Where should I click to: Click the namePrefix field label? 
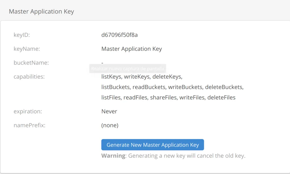(x=29, y=125)
